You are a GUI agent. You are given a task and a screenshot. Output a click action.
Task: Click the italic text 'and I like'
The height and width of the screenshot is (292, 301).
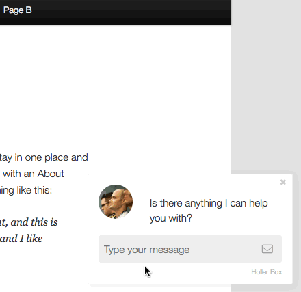point(21,239)
